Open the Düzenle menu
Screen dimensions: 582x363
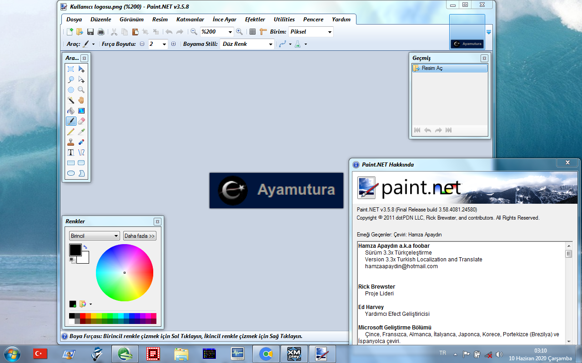(100, 20)
